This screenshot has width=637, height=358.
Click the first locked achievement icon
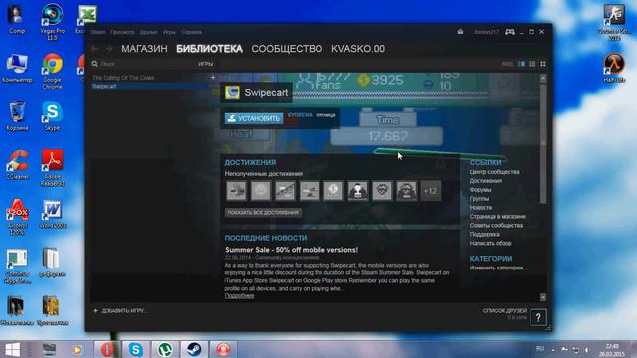236,190
